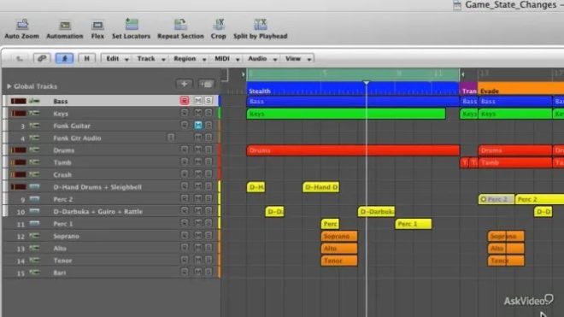The height and width of the screenshot is (317, 564).
Task: Open the Audio menu
Action: pyautogui.click(x=262, y=59)
